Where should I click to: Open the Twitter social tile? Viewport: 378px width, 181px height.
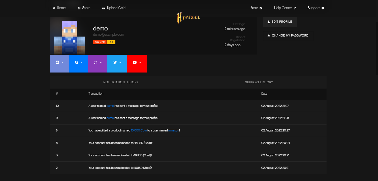click(x=117, y=64)
